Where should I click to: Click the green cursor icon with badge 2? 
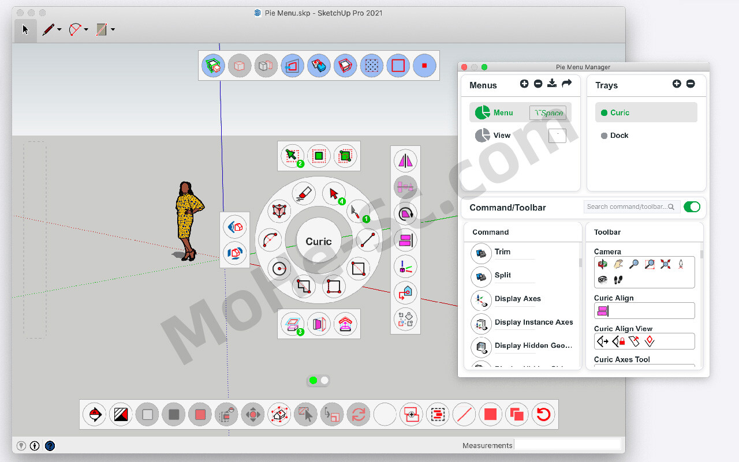(292, 156)
